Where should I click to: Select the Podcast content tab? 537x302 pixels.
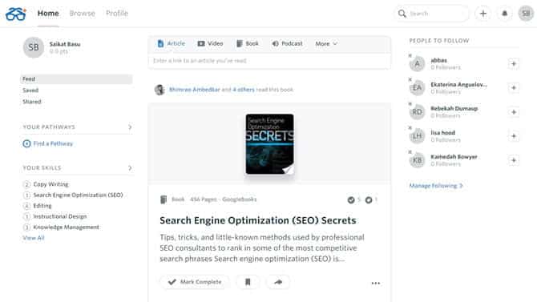coord(288,43)
